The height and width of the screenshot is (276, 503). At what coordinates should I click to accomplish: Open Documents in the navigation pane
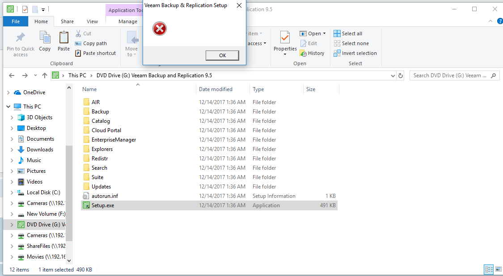pyautogui.click(x=40, y=139)
